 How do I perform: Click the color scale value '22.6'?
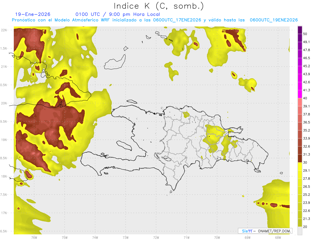[307, 211]
